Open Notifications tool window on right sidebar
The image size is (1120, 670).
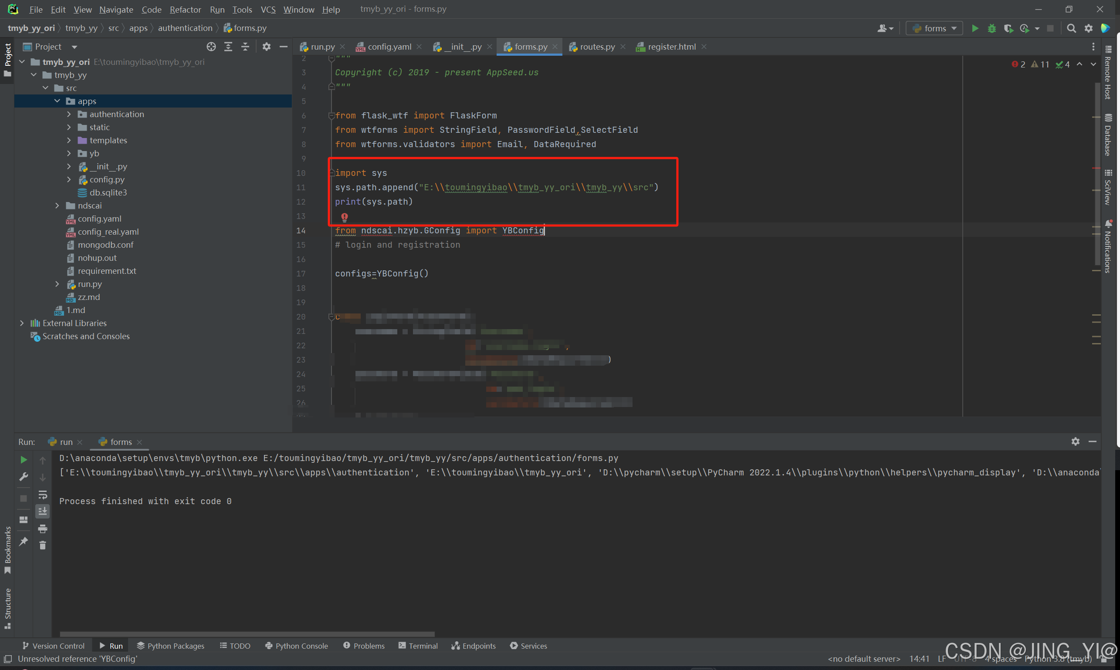click(x=1108, y=246)
